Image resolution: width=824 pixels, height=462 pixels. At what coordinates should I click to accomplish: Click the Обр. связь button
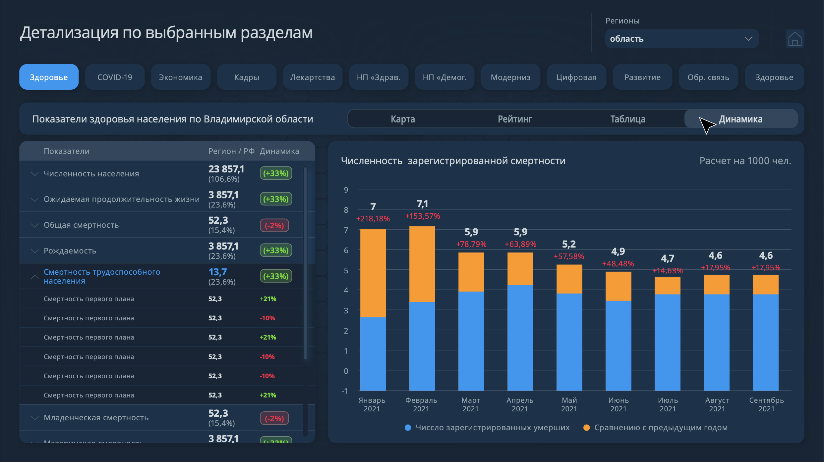point(708,77)
